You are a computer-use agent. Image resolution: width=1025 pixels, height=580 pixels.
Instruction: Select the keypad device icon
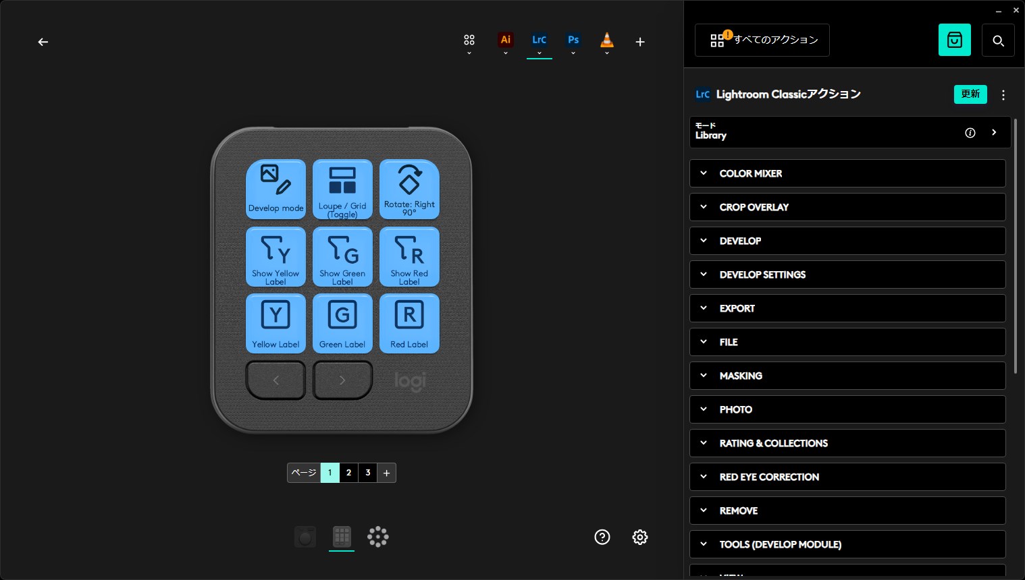(342, 537)
